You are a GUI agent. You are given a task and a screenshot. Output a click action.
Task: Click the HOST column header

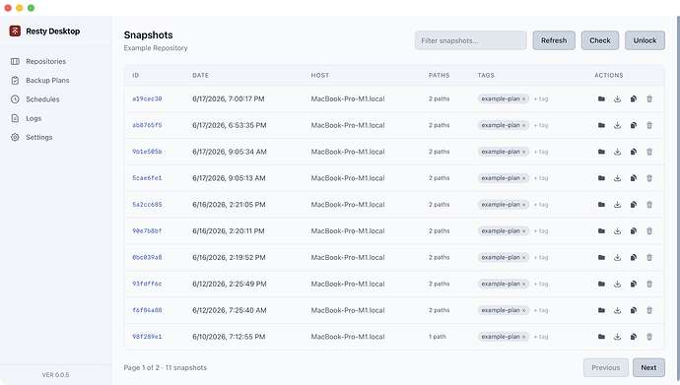pyautogui.click(x=320, y=75)
